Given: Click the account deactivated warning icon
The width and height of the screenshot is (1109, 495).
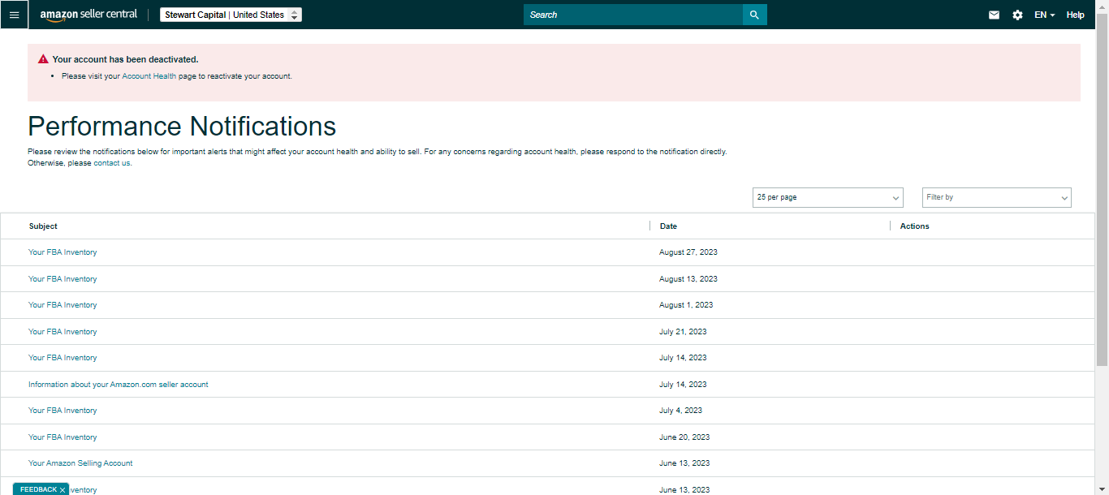Looking at the screenshot, I should [x=43, y=59].
